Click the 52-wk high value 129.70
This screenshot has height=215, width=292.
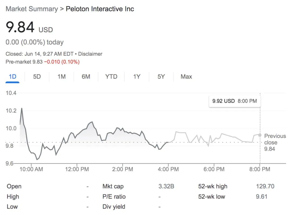(265, 186)
